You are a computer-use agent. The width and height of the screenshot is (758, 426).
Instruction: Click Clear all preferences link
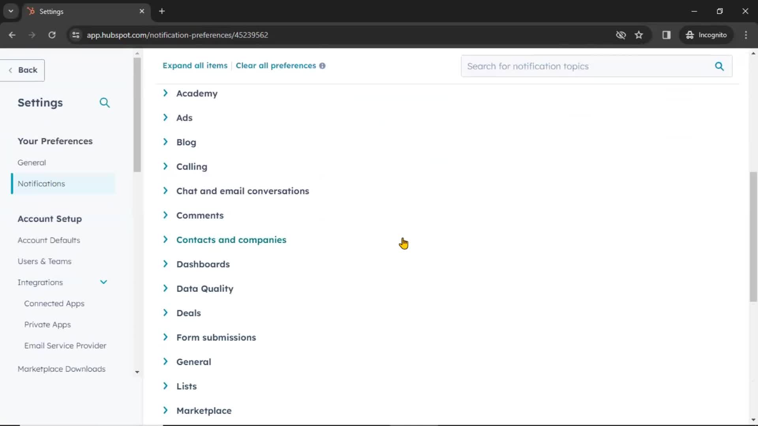coord(276,65)
